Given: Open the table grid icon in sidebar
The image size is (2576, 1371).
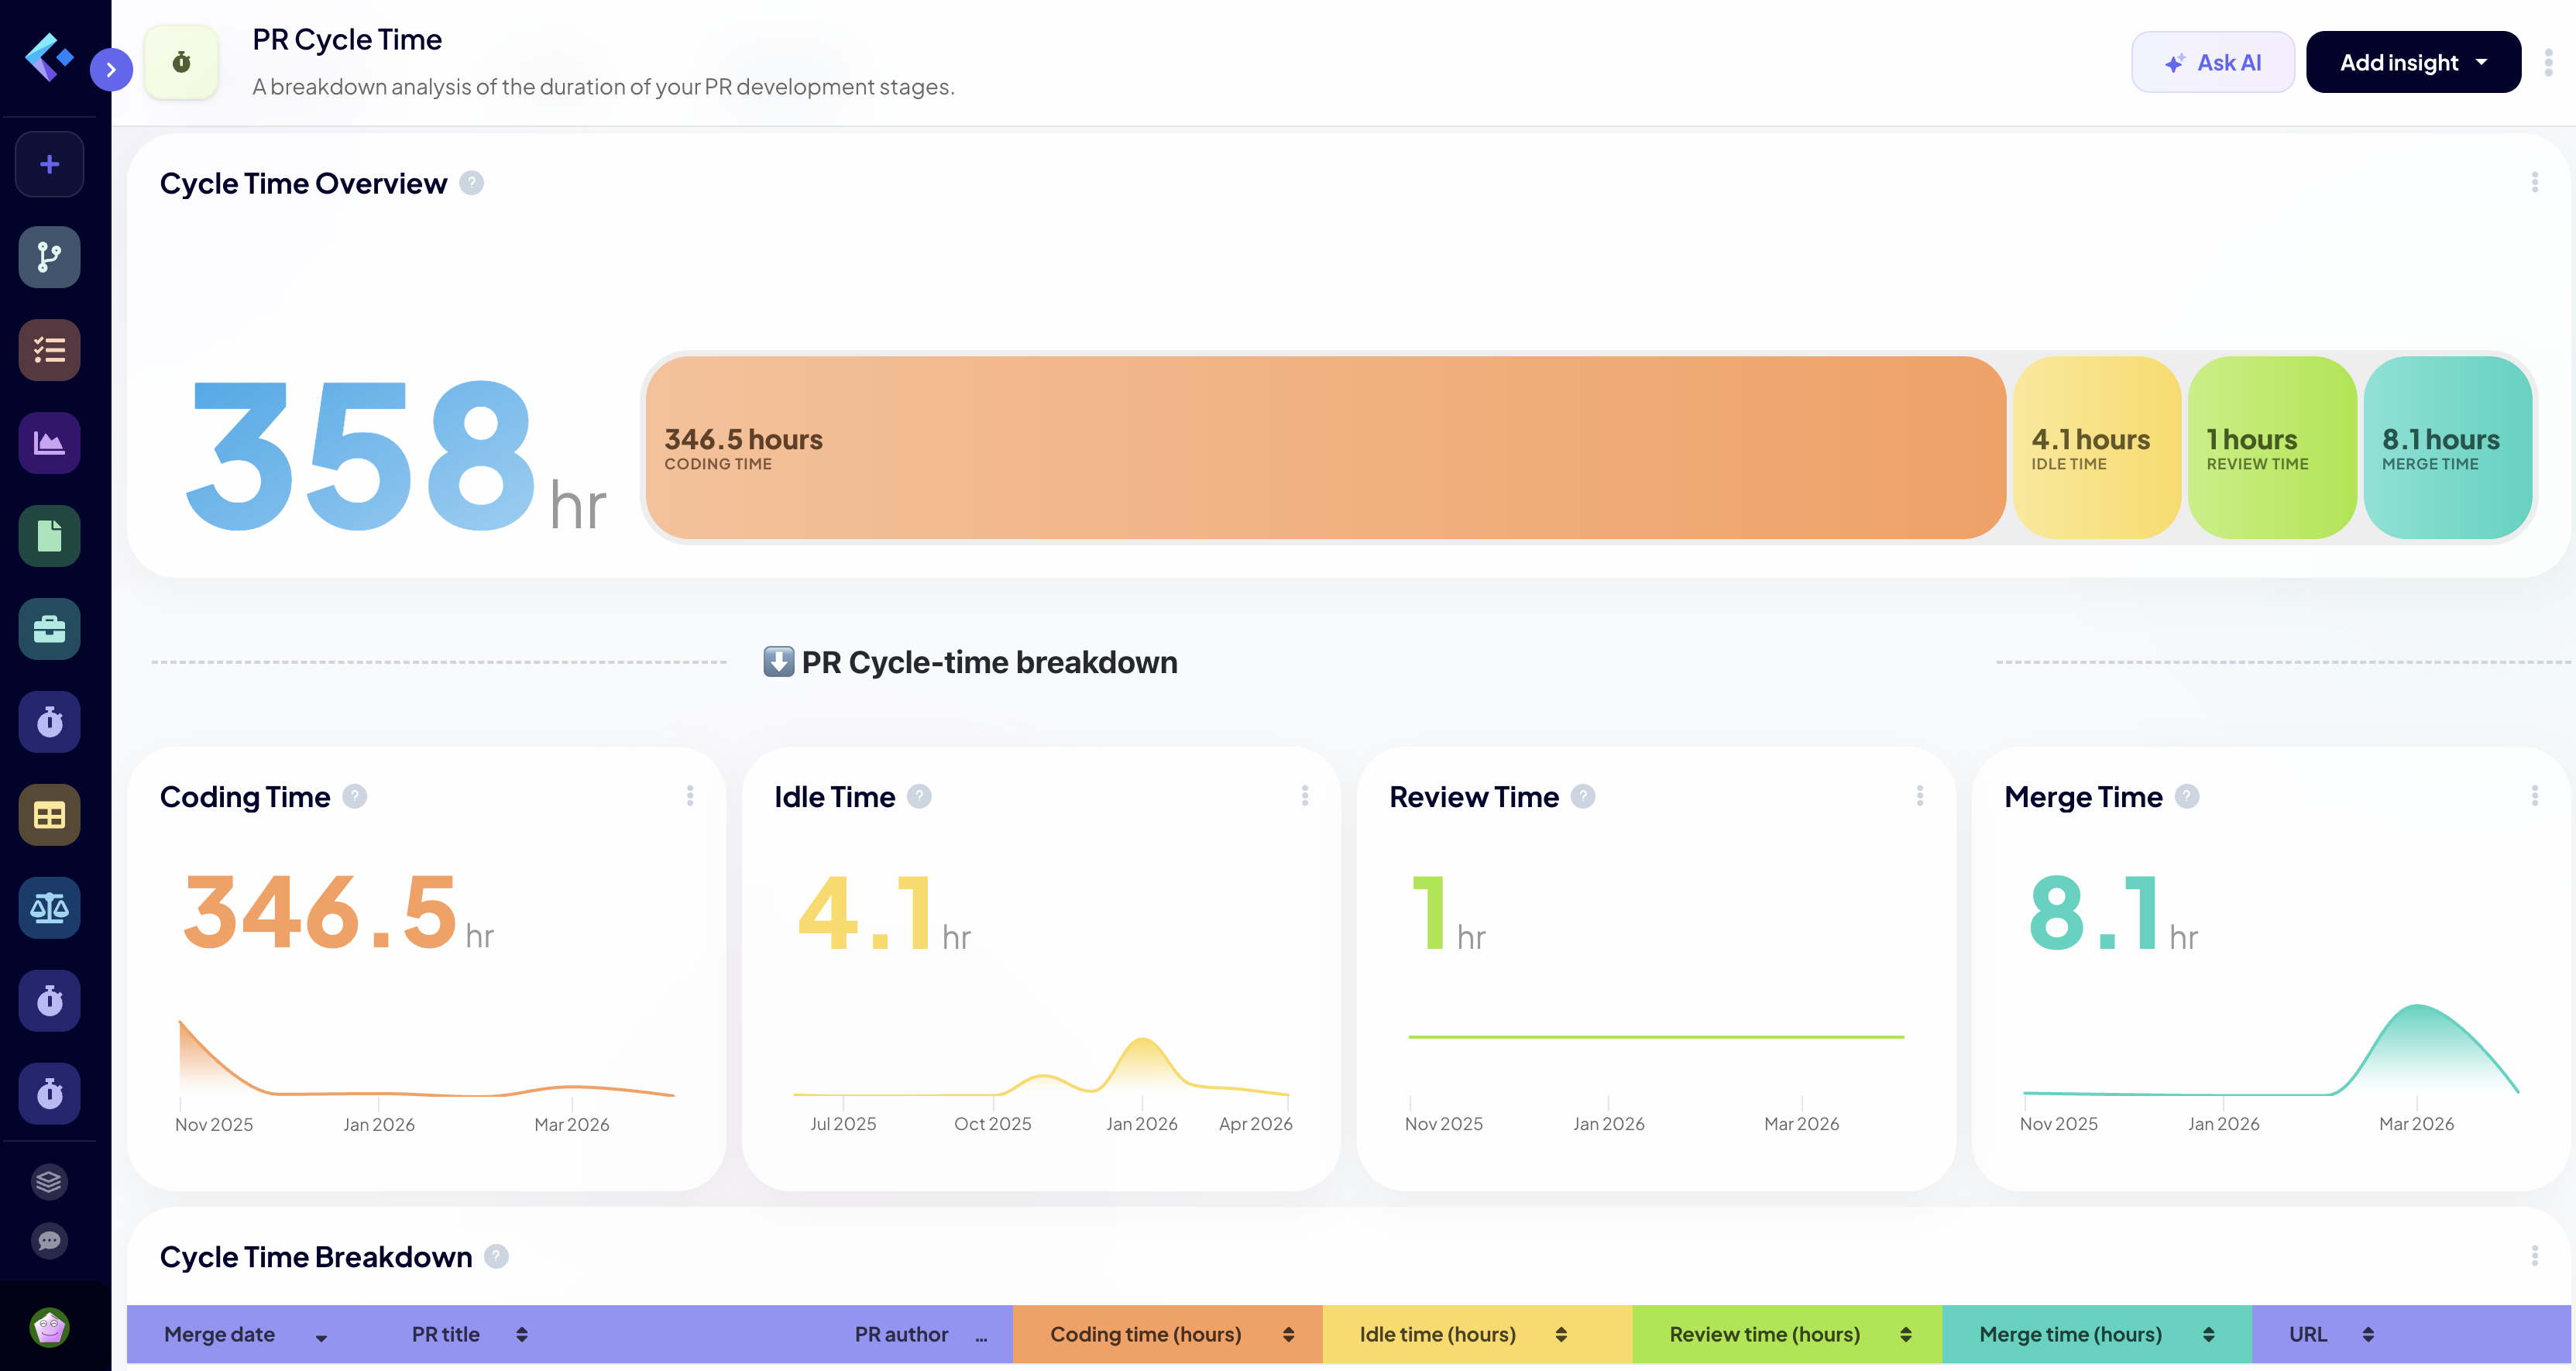Looking at the screenshot, I should pos(49,815).
